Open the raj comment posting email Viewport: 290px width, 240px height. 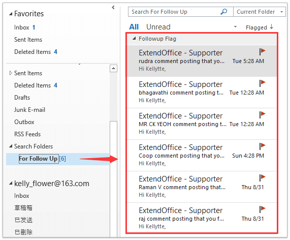click(x=202, y=218)
